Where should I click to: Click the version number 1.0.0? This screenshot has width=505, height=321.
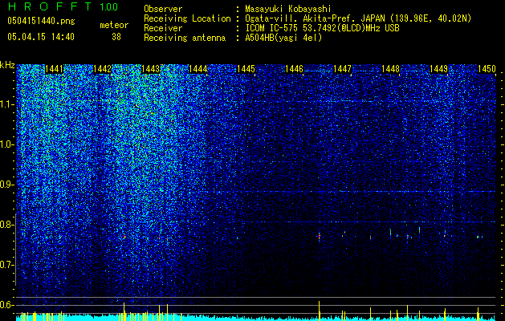pyautogui.click(x=109, y=7)
